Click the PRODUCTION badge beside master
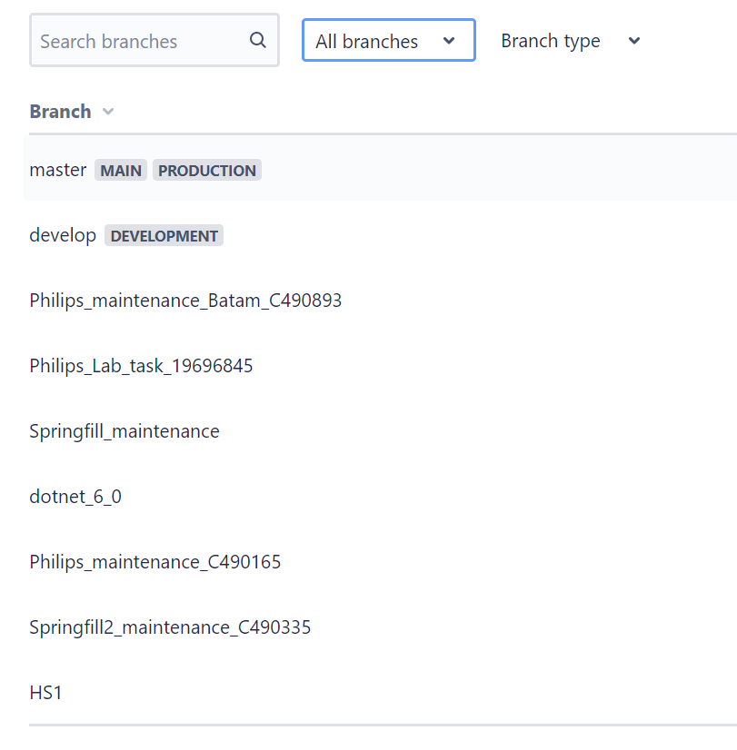The width and height of the screenshot is (737, 750). 206,170
